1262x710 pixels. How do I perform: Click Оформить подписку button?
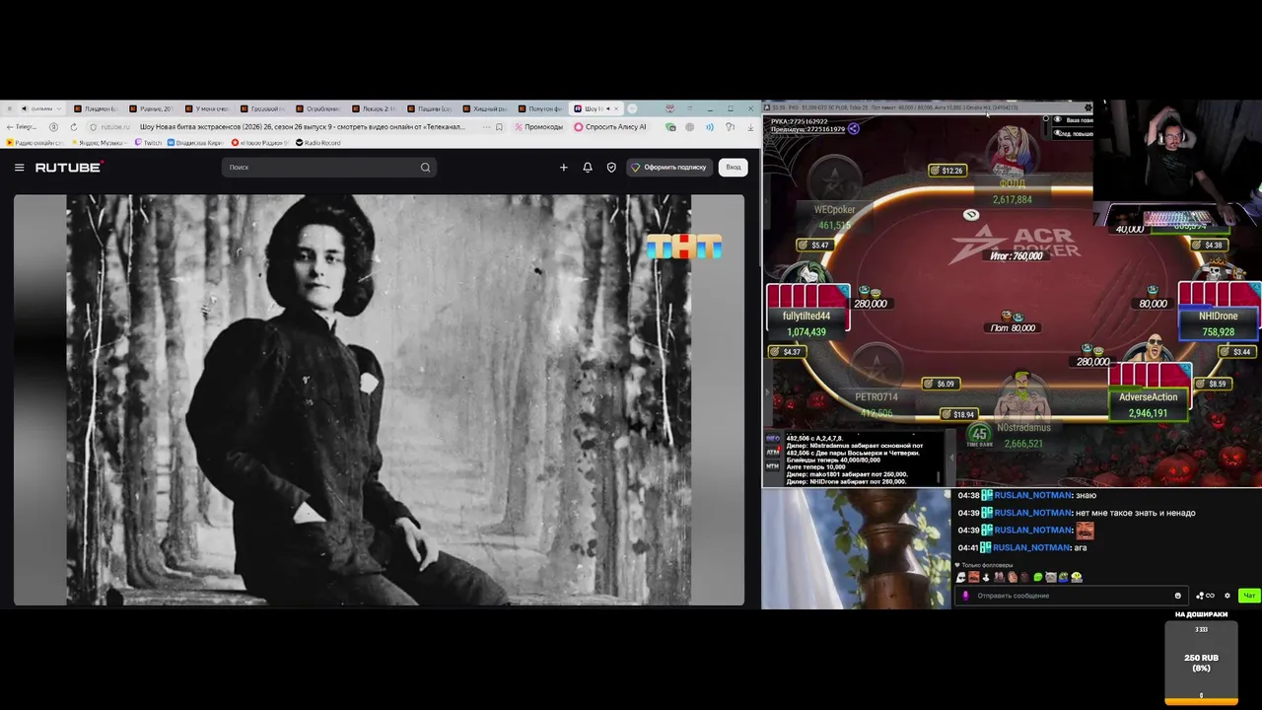[669, 168]
